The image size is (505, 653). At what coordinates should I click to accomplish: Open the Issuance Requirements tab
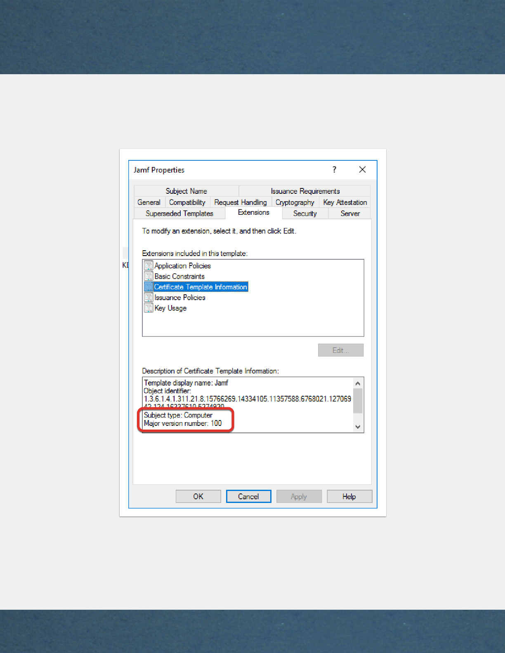coord(305,191)
